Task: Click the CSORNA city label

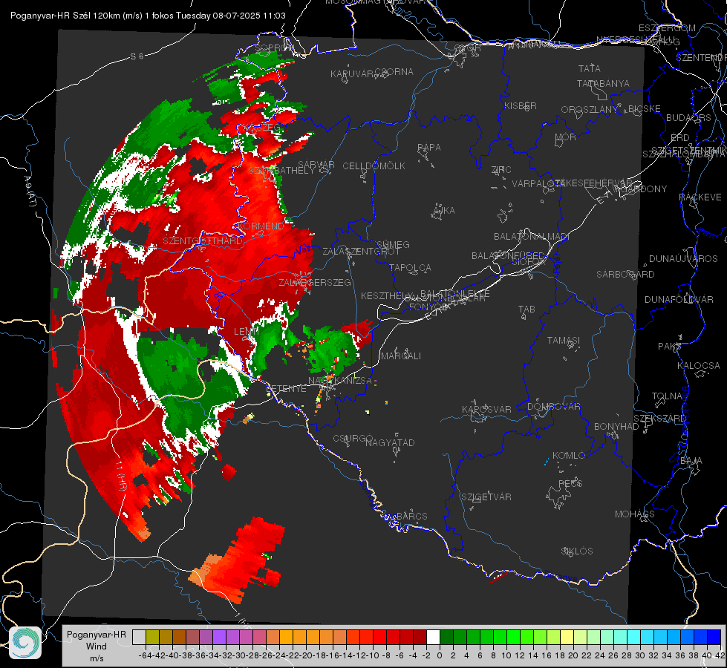Action: [x=394, y=72]
